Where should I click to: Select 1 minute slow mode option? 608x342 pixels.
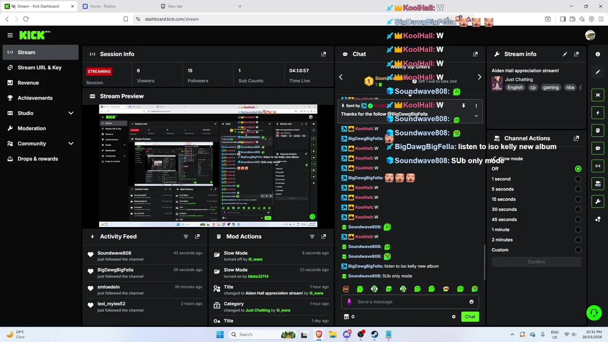(x=578, y=229)
